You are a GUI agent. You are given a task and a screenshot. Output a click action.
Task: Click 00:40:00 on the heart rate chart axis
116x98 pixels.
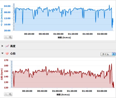[42, 91]
